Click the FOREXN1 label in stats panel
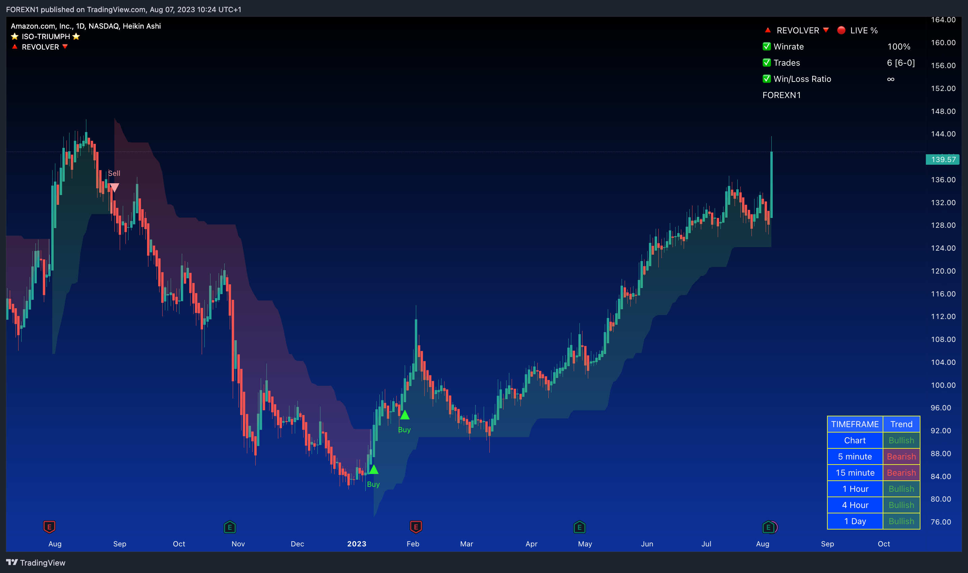 (782, 95)
